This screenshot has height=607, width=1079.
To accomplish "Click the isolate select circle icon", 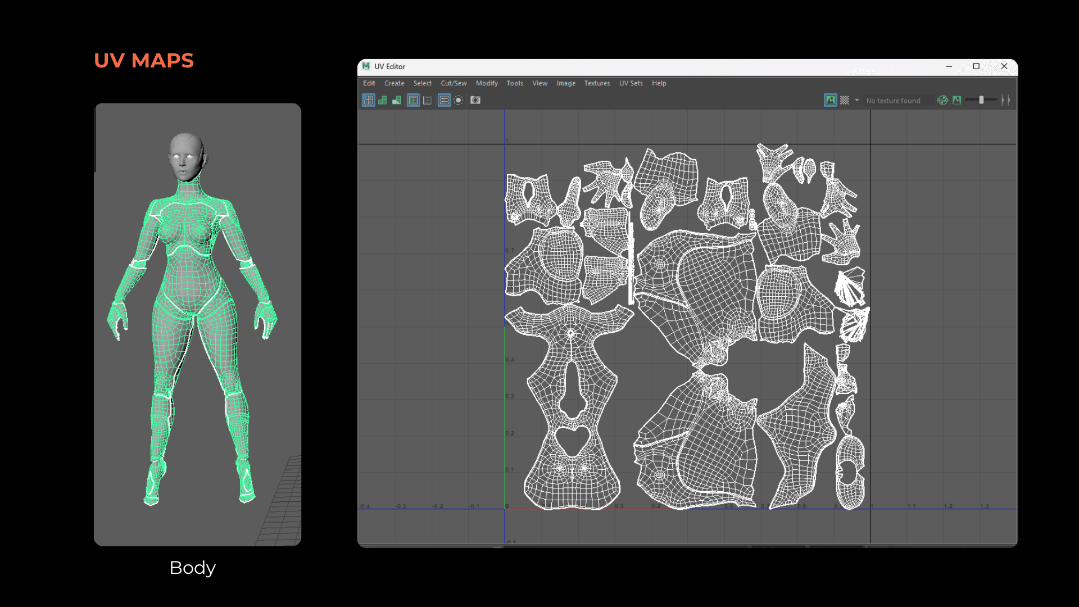I will 459,100.
